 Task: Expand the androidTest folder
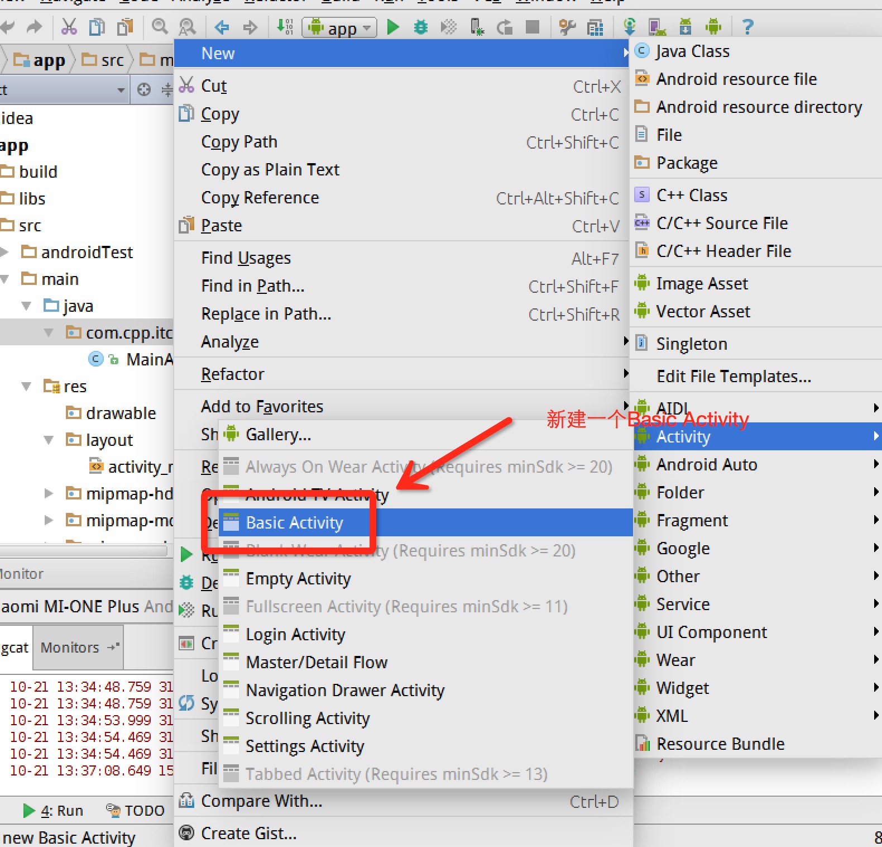click(x=4, y=252)
